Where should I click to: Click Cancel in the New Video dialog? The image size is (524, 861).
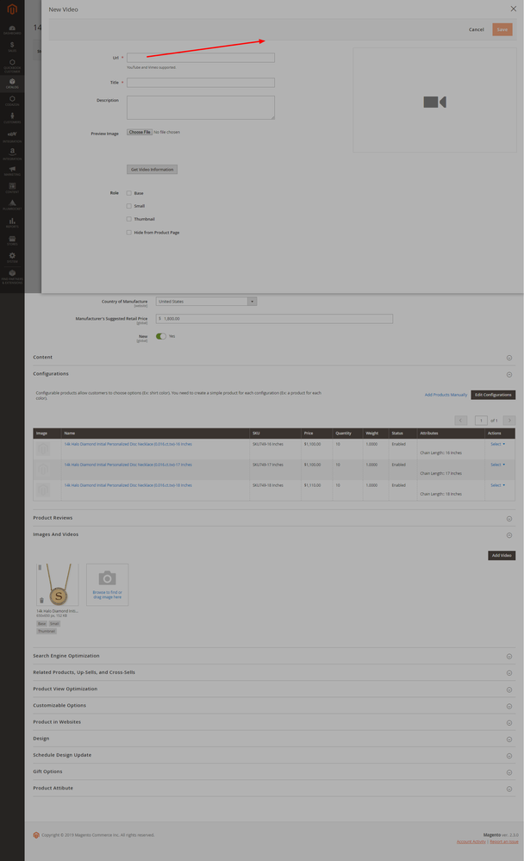(477, 29)
